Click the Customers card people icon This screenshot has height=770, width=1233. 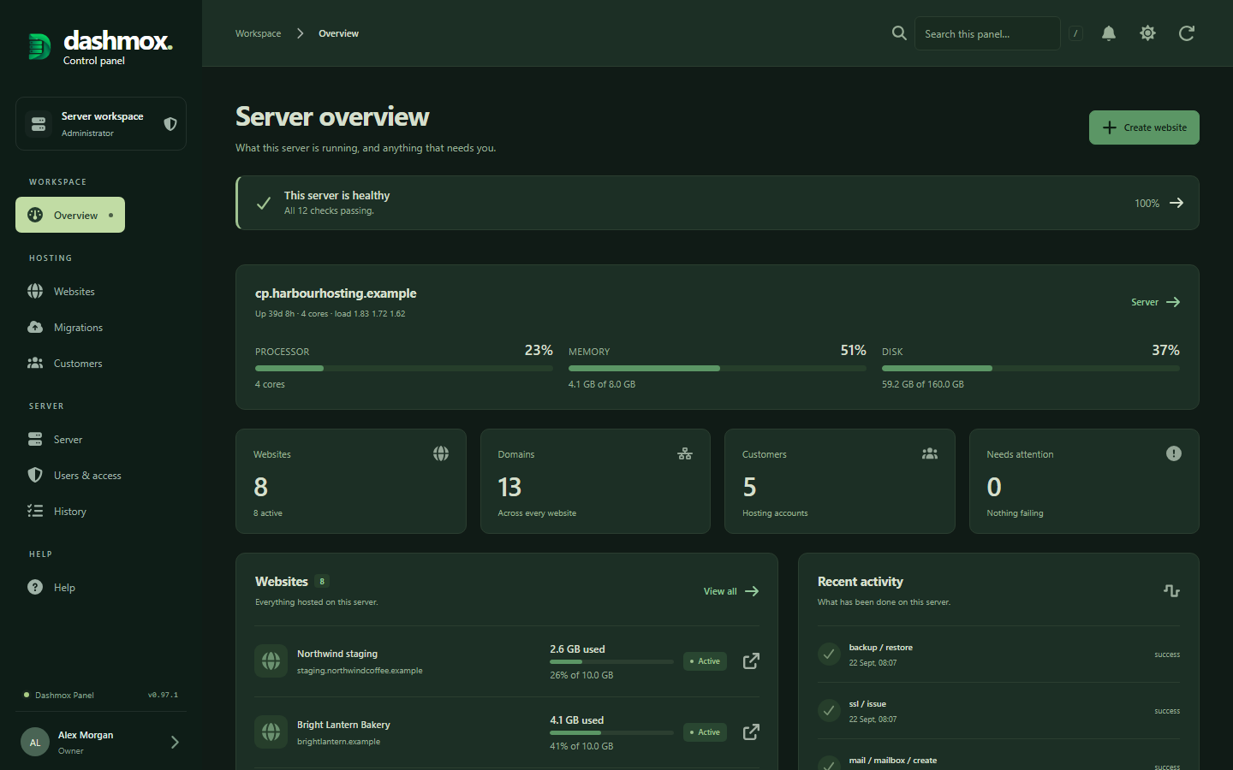[930, 453]
